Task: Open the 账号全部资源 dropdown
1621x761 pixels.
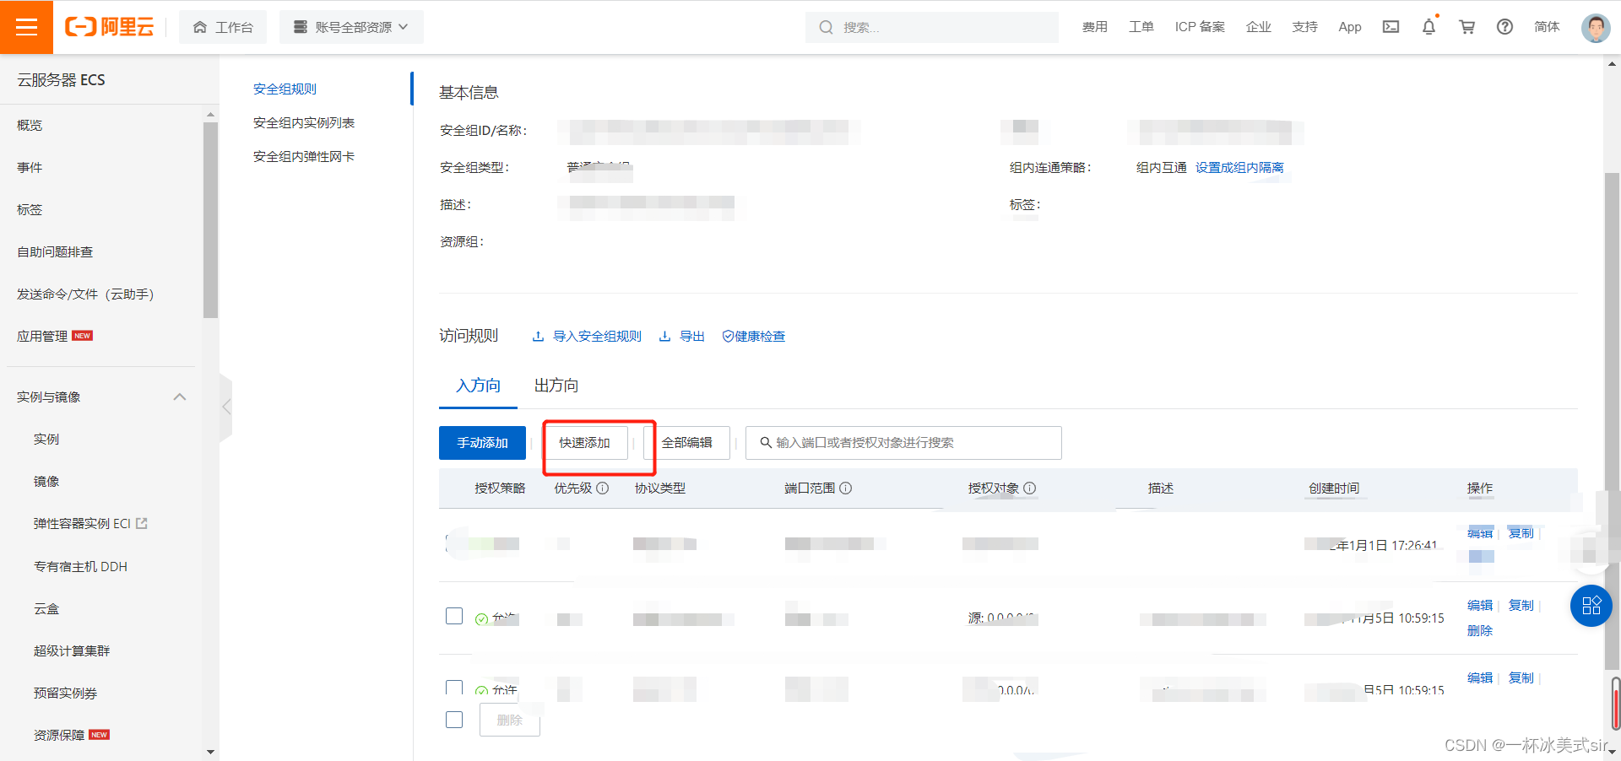Action: click(x=351, y=27)
